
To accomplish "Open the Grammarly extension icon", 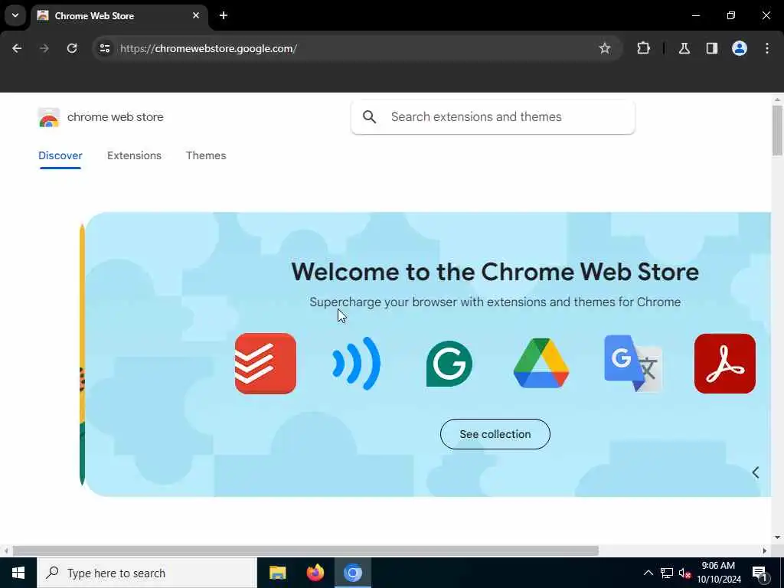I will pyautogui.click(x=449, y=364).
